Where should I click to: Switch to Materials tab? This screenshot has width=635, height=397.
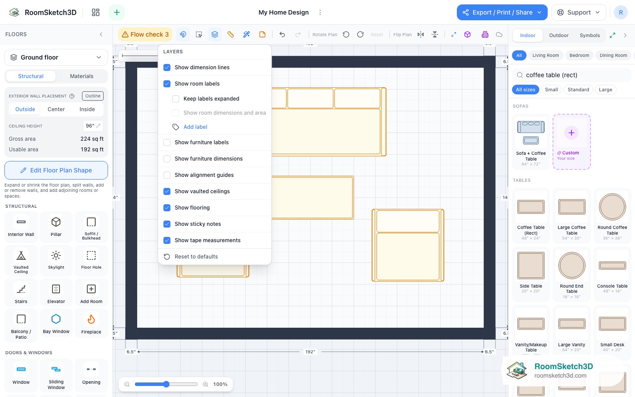[82, 76]
